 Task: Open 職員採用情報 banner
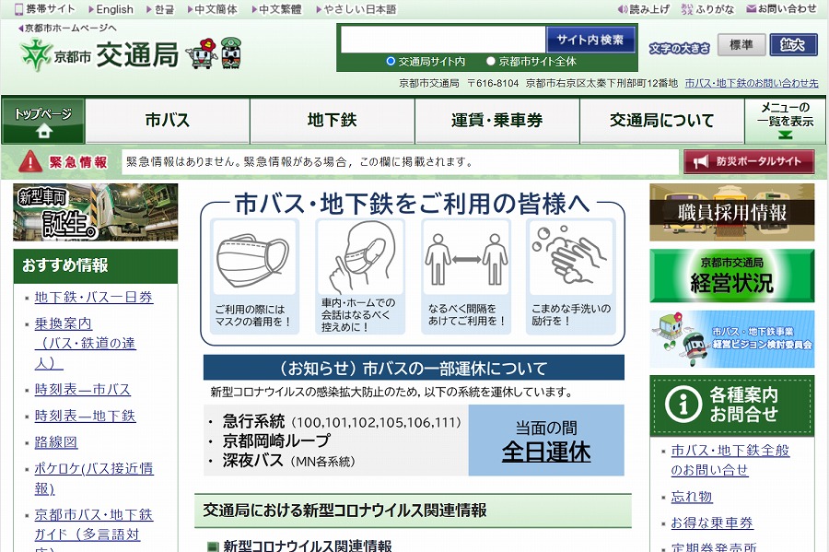pyautogui.click(x=731, y=213)
